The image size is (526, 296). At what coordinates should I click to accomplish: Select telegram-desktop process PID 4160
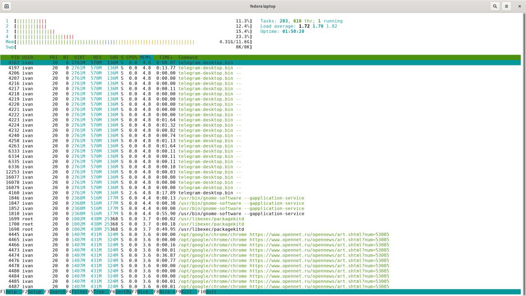coord(261,193)
